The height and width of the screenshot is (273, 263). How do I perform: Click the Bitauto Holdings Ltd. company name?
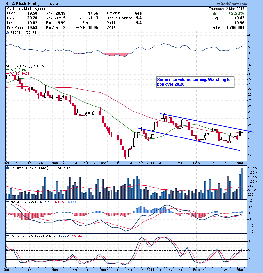pos(32,4)
